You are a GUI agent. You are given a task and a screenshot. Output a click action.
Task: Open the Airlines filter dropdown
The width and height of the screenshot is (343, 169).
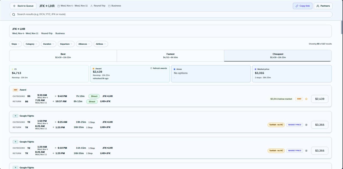point(101,44)
